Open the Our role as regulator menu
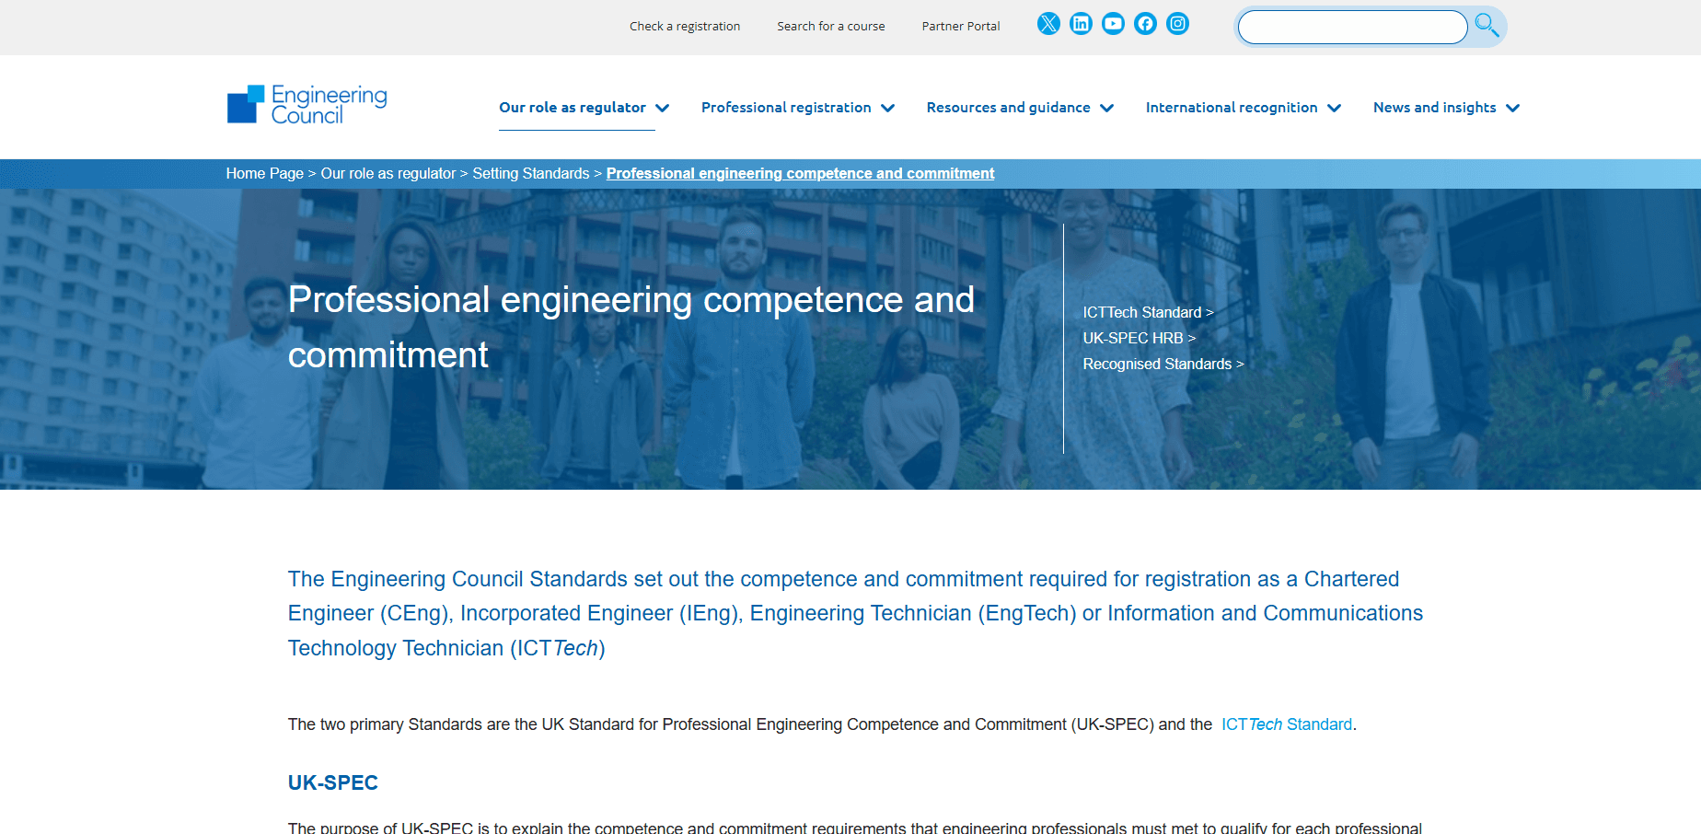This screenshot has width=1701, height=834. coord(573,108)
